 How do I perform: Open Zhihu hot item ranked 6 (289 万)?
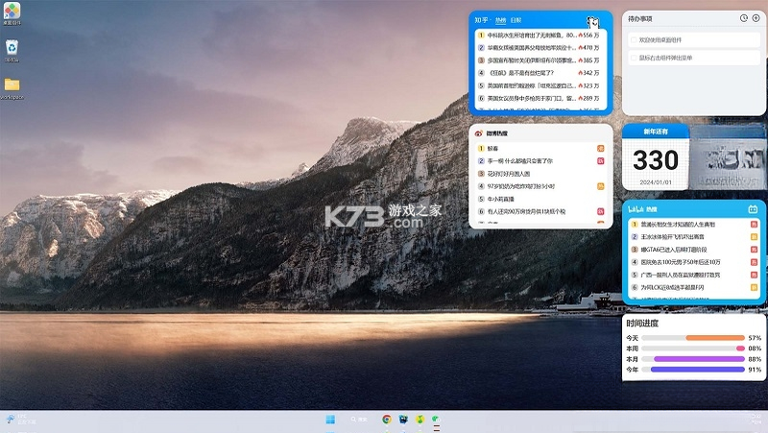(540, 99)
